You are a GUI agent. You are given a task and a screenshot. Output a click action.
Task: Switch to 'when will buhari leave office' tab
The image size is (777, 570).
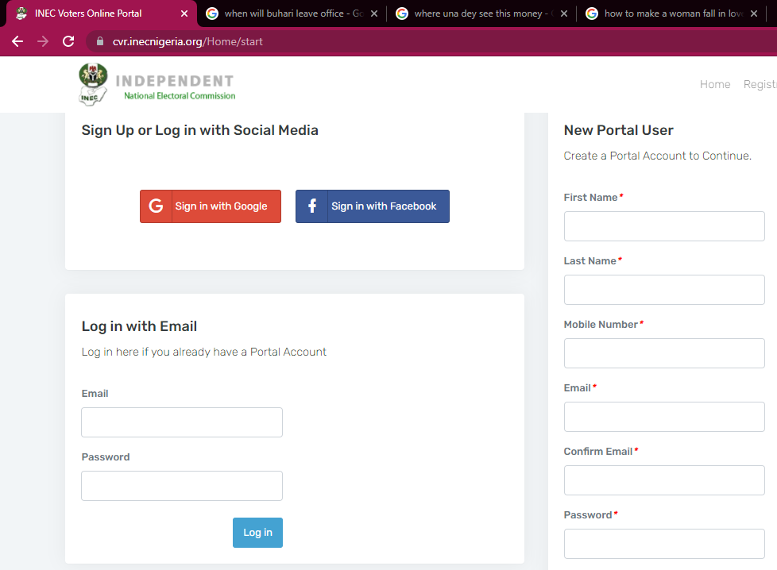[x=286, y=13]
